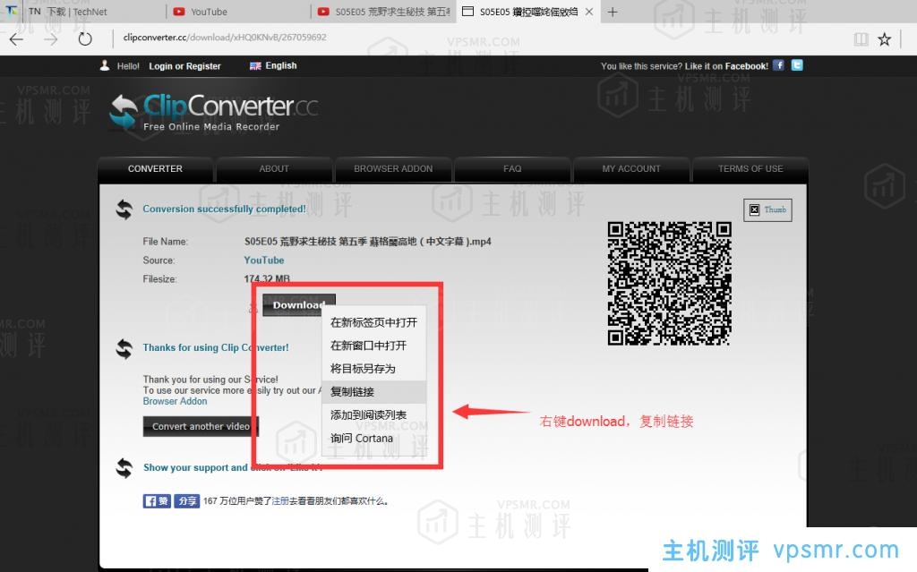The image size is (917, 572).
Task: Select 复制链接 in context menu
Action: 373,392
